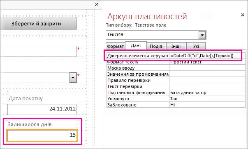Switch to the Інші tab

tap(176, 46)
